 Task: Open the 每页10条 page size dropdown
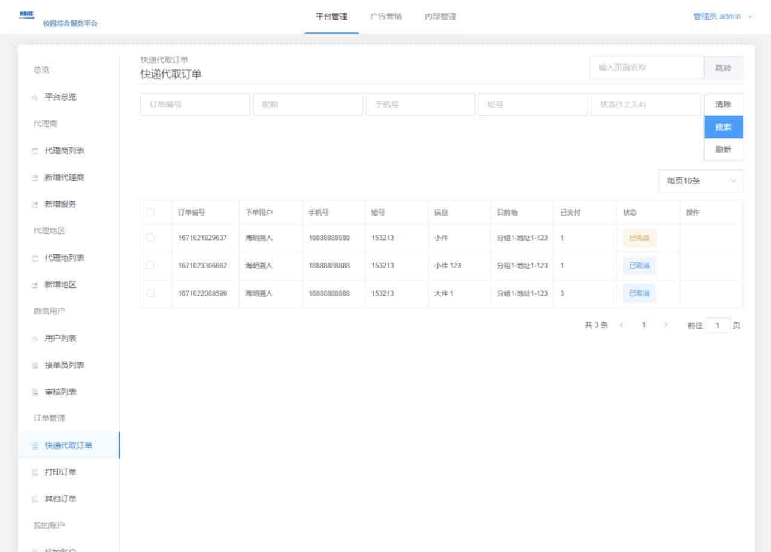click(700, 181)
